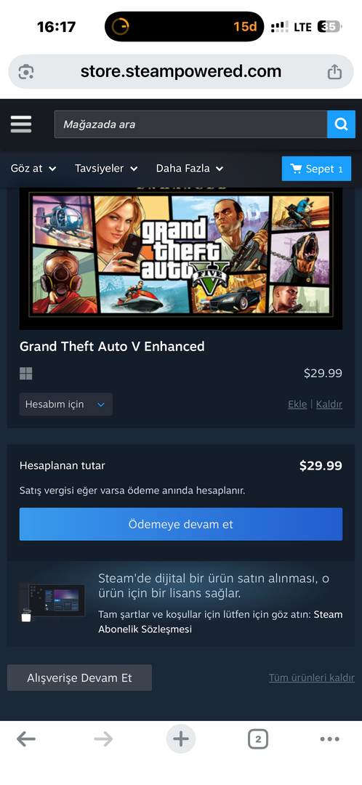Expand the Daha Fazla menu
Screen dimensions: 362x785
pos(190,169)
